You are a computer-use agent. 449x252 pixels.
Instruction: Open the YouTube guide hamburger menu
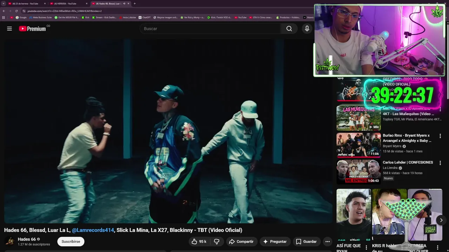pos(9,29)
